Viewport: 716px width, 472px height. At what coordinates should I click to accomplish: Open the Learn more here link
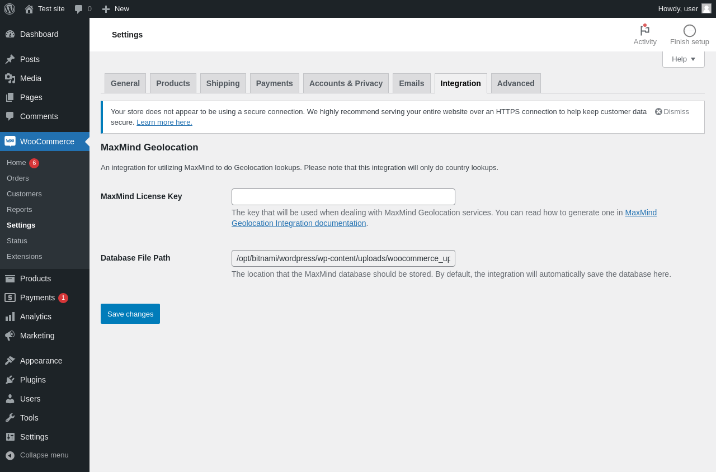[164, 122]
